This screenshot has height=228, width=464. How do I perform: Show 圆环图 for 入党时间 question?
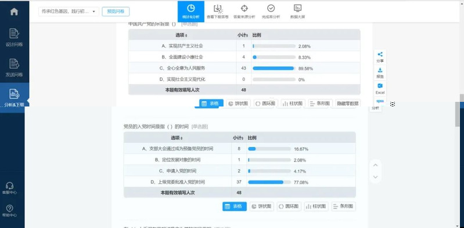tap(289, 206)
